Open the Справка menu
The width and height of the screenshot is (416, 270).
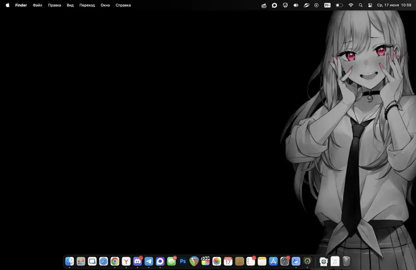(x=123, y=5)
